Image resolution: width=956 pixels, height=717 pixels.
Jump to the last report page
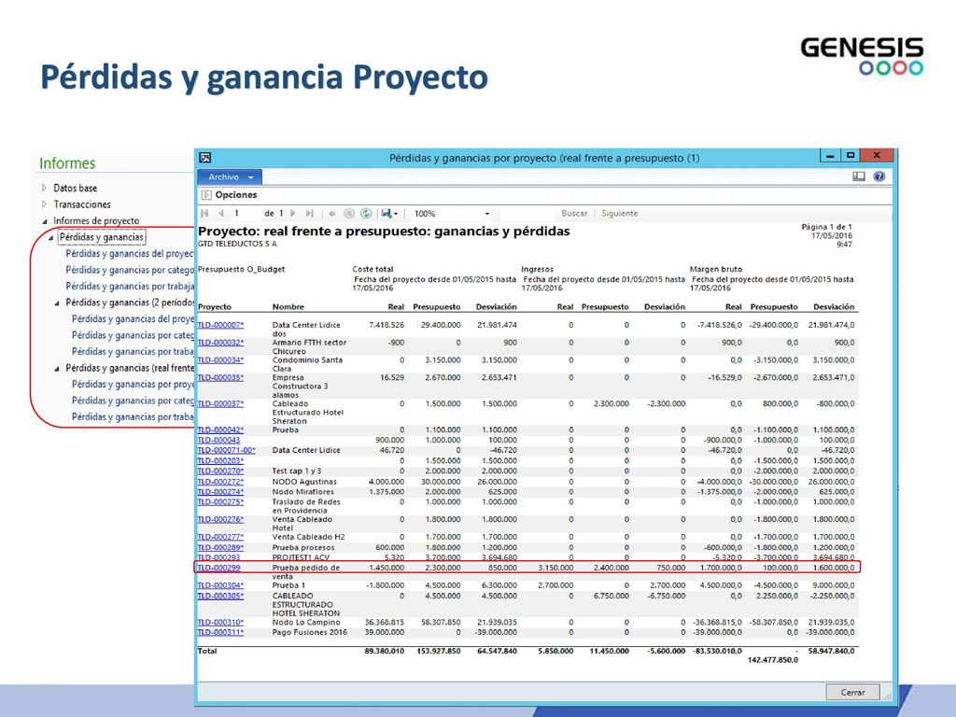pos(310,214)
